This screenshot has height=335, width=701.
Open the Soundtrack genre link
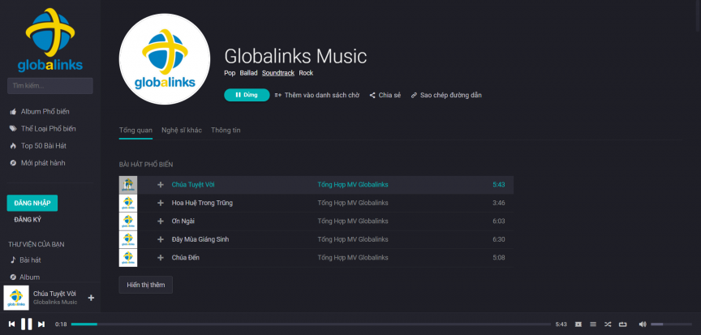pyautogui.click(x=278, y=73)
